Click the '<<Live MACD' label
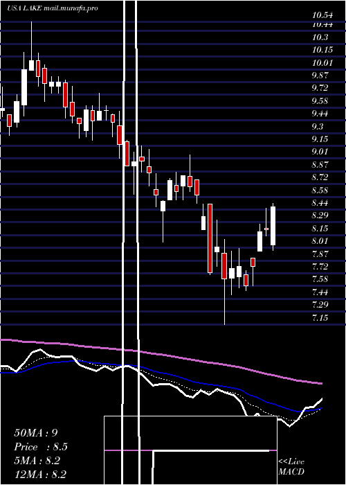Screen dimensions: 346x485 [291, 467]
